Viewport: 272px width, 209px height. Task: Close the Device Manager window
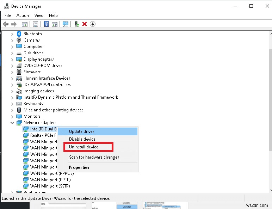point(267,6)
